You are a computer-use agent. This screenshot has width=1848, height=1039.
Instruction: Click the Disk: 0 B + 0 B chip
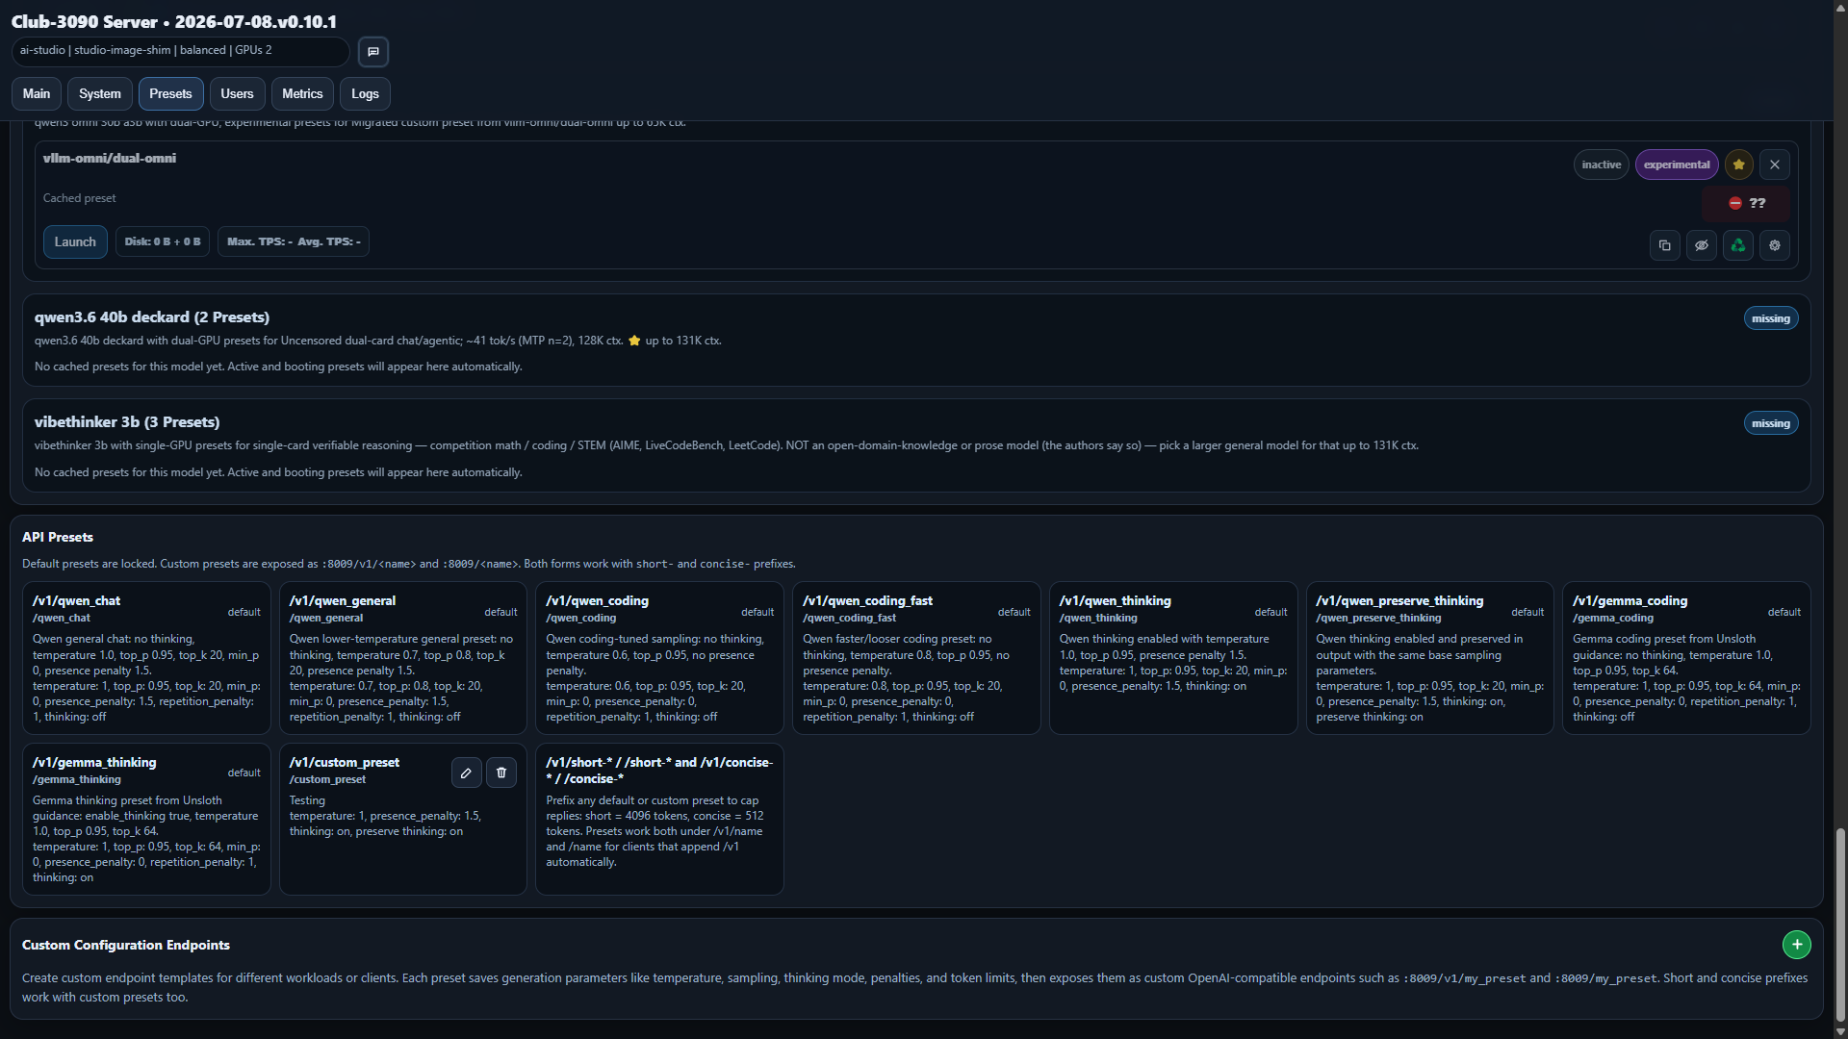(x=163, y=241)
